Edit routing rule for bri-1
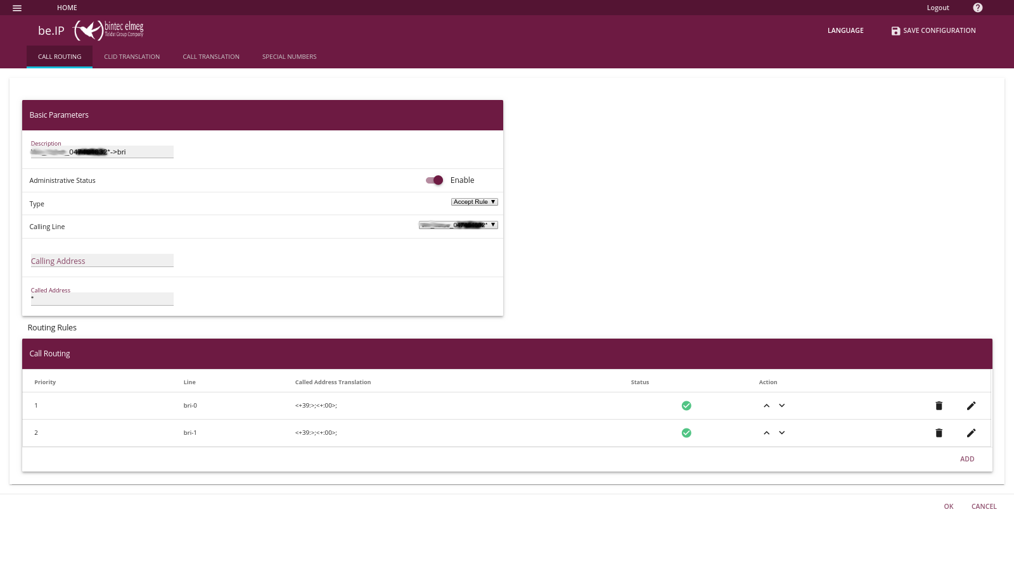This screenshot has height=569, width=1014. click(x=971, y=433)
